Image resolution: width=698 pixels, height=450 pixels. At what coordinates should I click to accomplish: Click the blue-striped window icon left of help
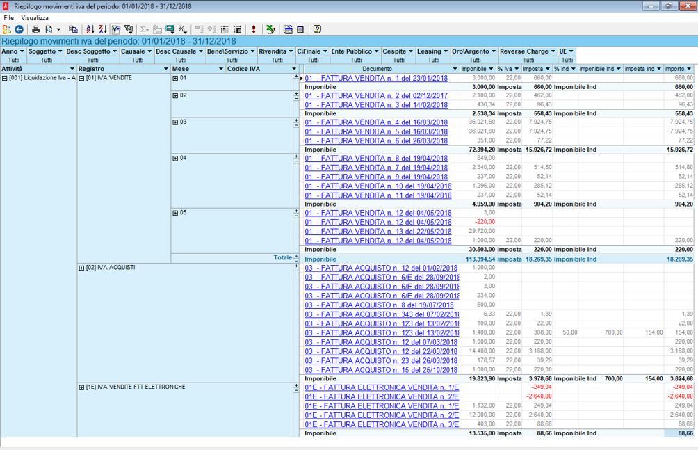[300, 29]
